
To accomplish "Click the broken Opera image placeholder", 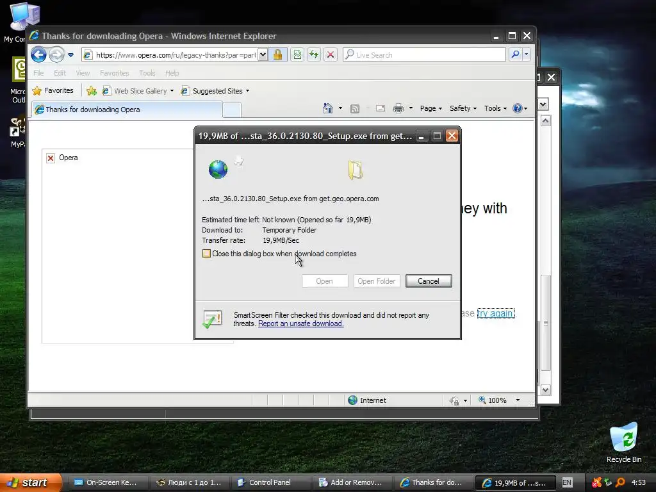I will coord(50,158).
